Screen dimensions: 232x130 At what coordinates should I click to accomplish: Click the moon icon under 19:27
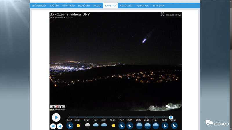point(130,126)
